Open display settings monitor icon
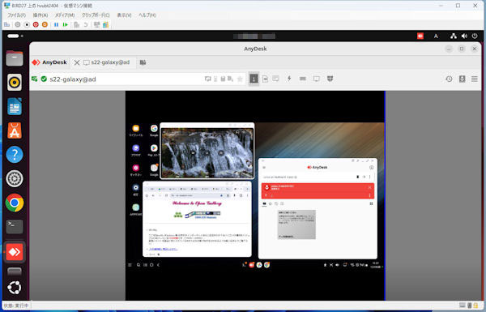Image resolution: width=486 pixels, height=312 pixels. pyautogui.click(x=316, y=79)
